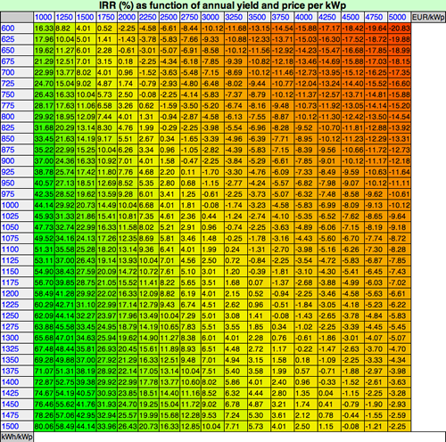This screenshot has height=442, width=446.
Task: Click row header 800
Action: tap(17, 117)
